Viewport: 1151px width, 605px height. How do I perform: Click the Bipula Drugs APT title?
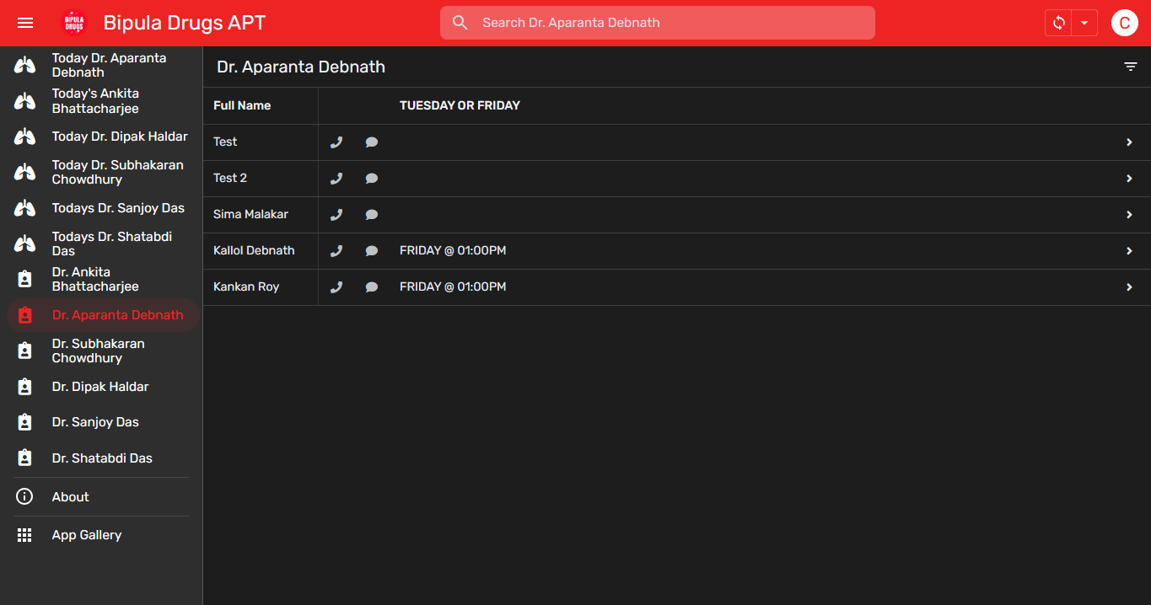tap(185, 23)
